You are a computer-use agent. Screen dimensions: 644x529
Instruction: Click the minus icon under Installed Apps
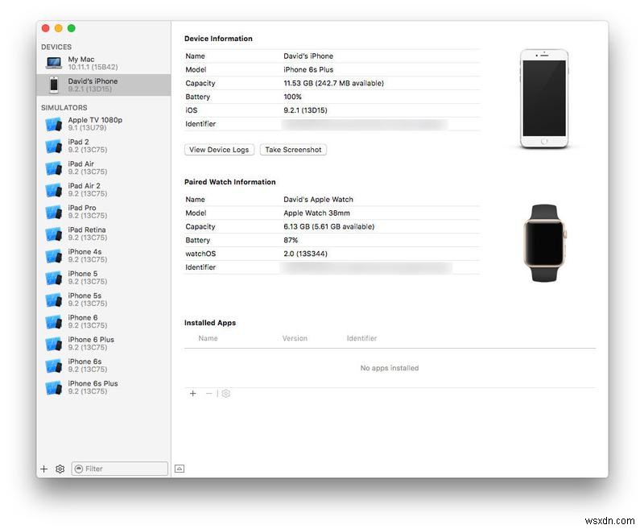click(208, 394)
